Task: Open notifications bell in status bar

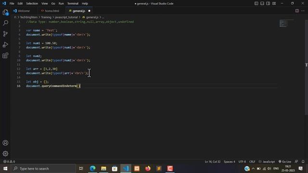Action: 303,161
